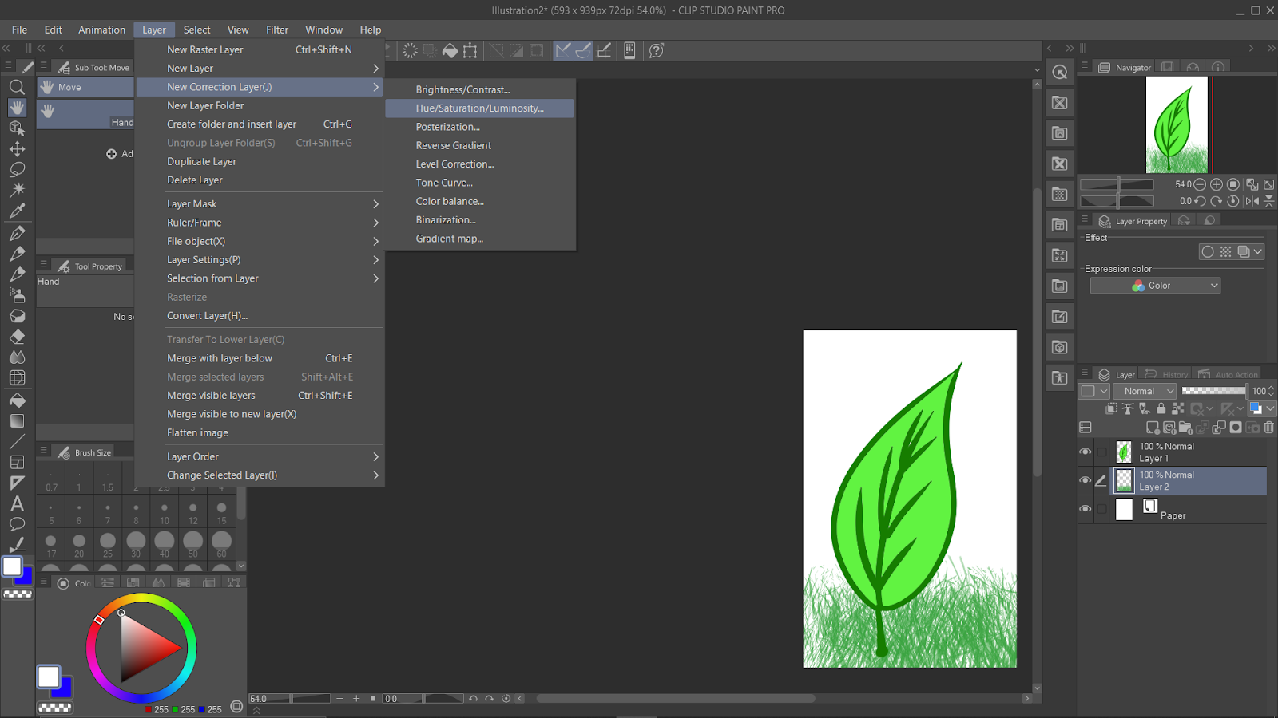Toggle Lock Transparent Pixels icon

pyautogui.click(x=1178, y=408)
